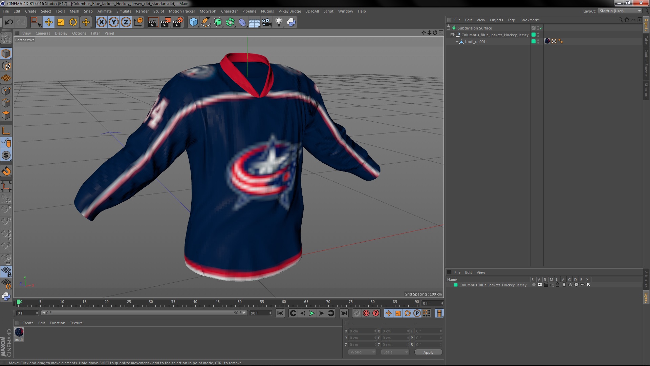
Task: Click the magnet tool icon in sidebar
Action: pos(6,171)
